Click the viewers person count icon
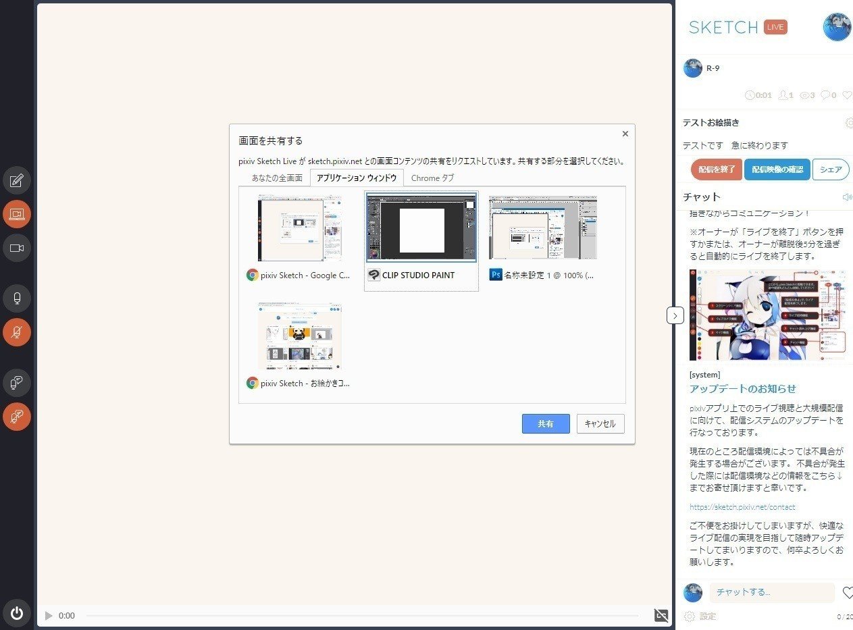The width and height of the screenshot is (853, 630). click(x=783, y=95)
